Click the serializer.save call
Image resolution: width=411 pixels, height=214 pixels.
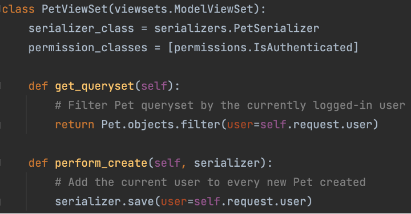click(x=104, y=201)
